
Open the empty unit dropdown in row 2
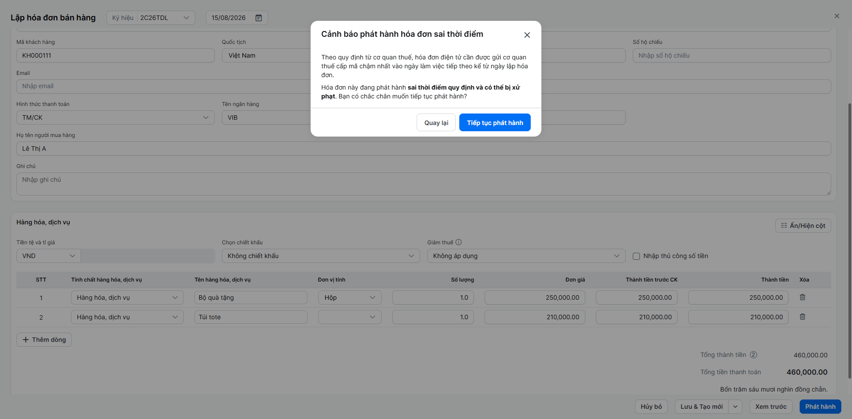click(x=350, y=317)
